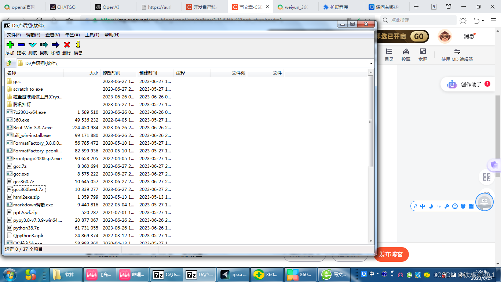Open the dropdown beside the undo icon
The width and height of the screenshot is (501, 282).
[x=483, y=21]
